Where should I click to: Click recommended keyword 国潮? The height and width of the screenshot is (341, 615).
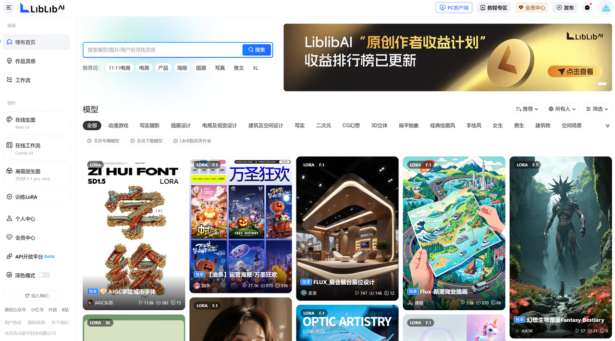coord(201,68)
